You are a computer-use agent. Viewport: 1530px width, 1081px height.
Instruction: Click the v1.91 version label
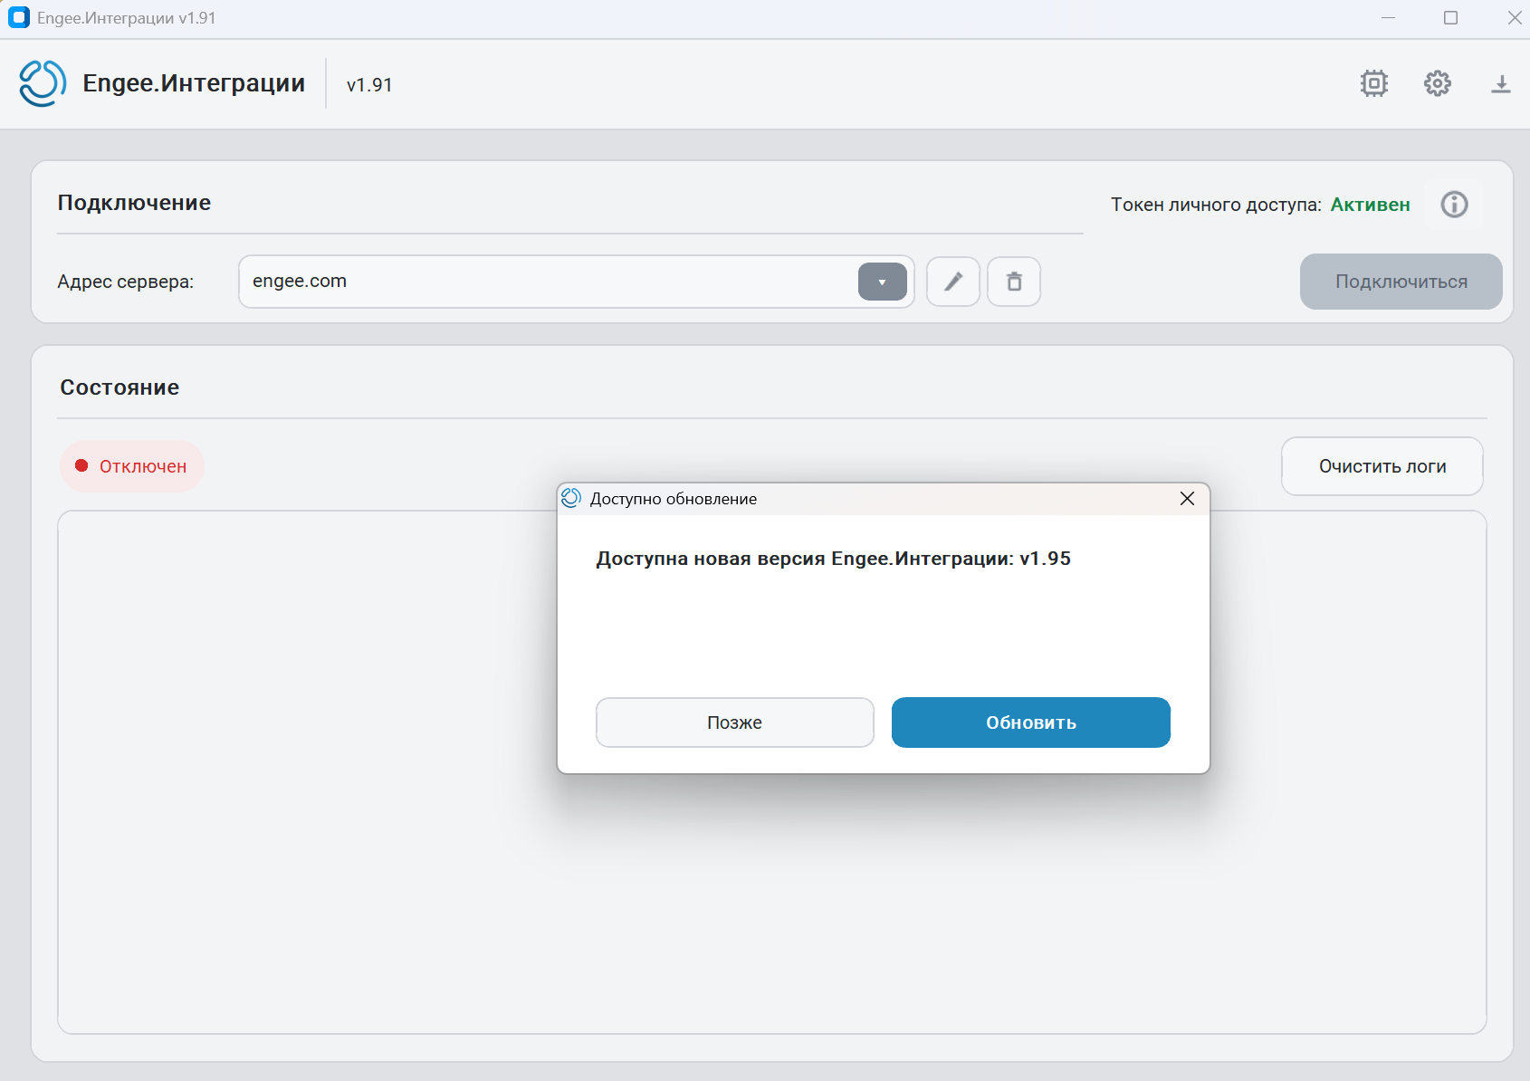click(x=369, y=84)
